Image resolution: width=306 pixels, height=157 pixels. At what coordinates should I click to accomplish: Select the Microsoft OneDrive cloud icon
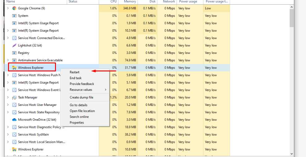click(14, 120)
